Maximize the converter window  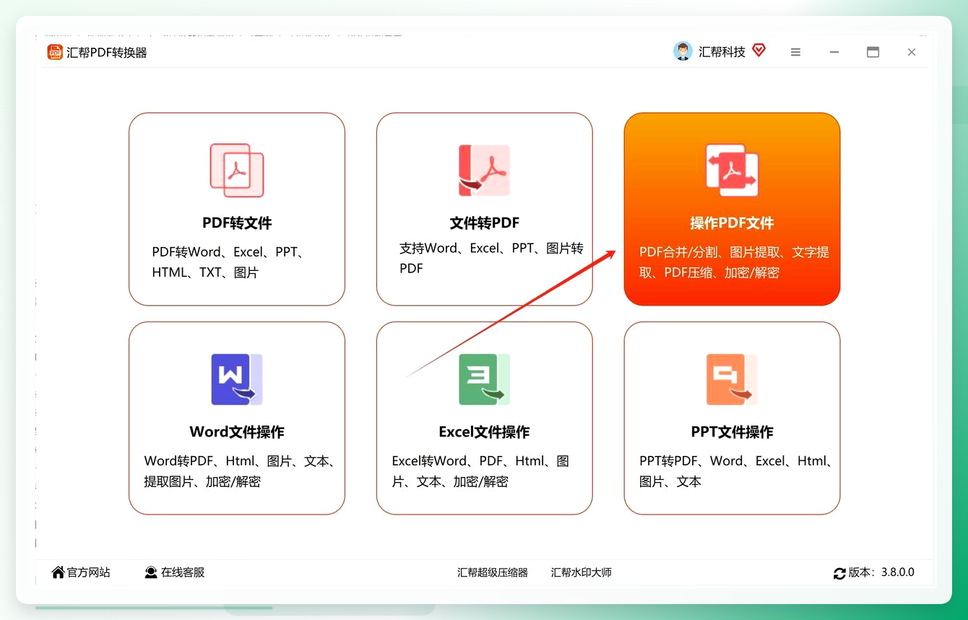click(873, 52)
